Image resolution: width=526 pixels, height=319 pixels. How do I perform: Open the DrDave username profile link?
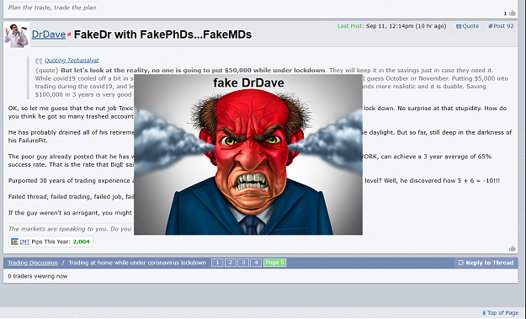tap(49, 35)
